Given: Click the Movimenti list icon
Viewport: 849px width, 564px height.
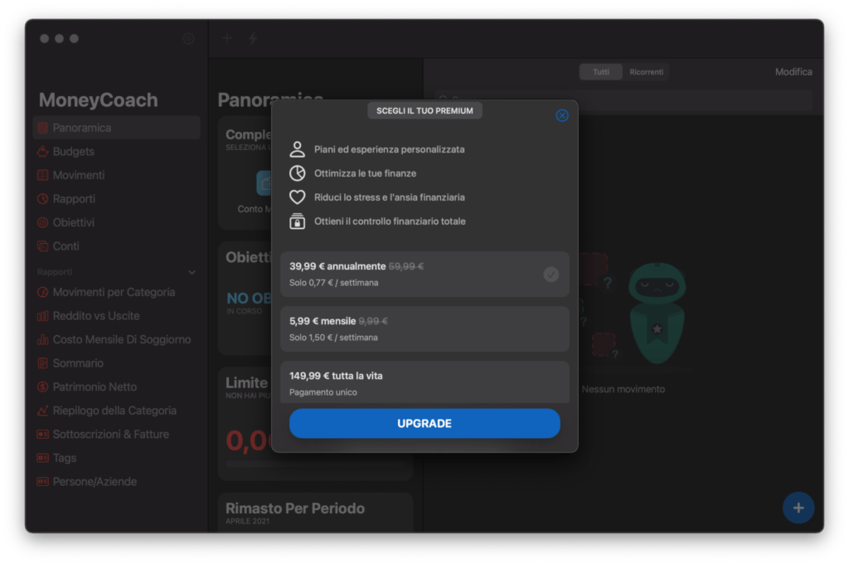Looking at the screenshot, I should coord(43,175).
